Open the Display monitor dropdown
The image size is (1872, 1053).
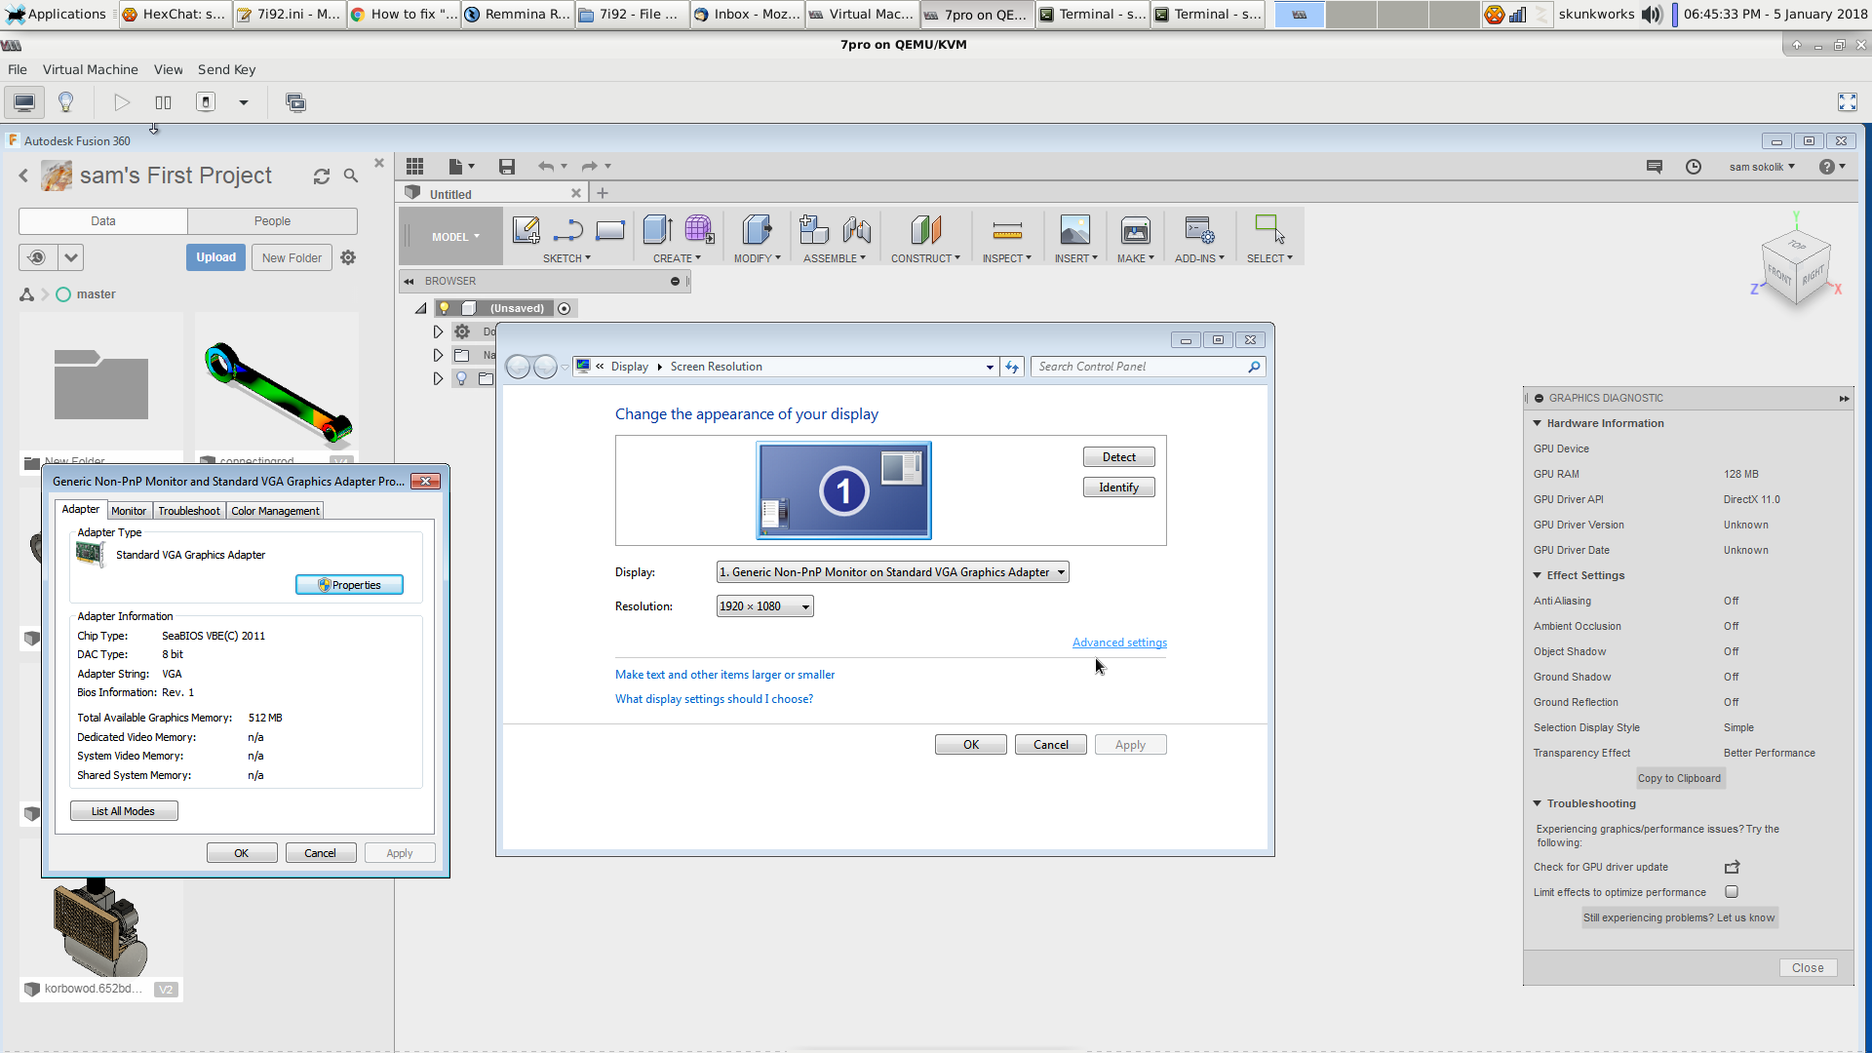(x=892, y=572)
